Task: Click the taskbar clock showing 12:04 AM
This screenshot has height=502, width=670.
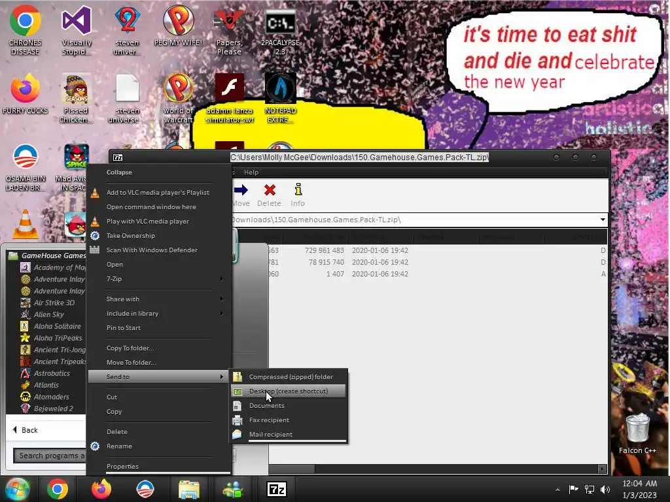Action: point(639,483)
